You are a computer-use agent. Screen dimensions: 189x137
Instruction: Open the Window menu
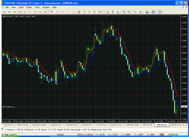pos(46,7)
